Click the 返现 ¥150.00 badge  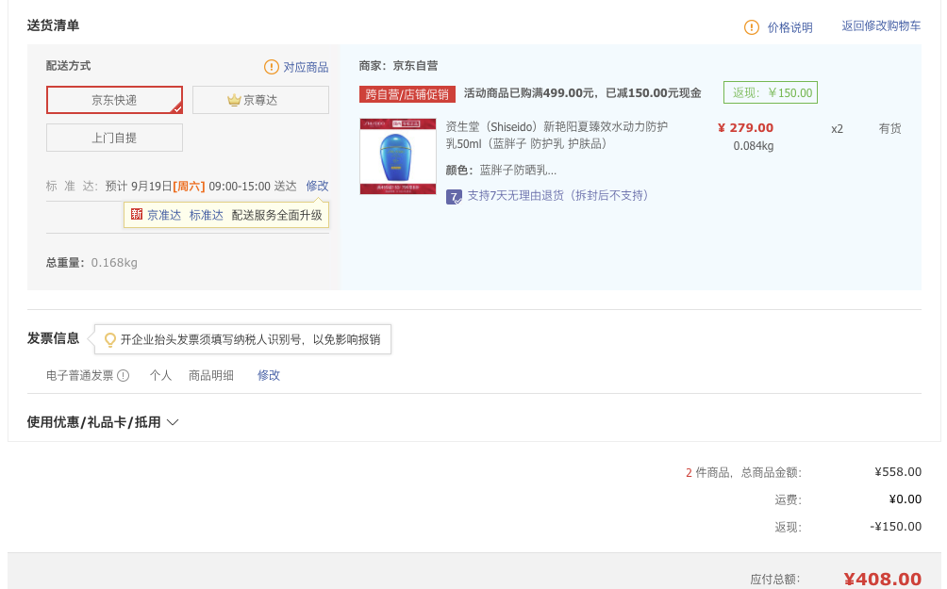(771, 92)
